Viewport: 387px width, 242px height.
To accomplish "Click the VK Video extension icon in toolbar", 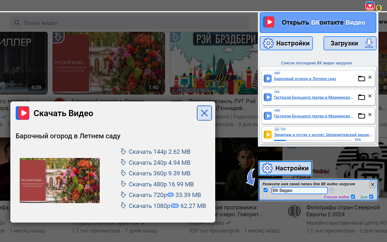I will click(x=369, y=6).
